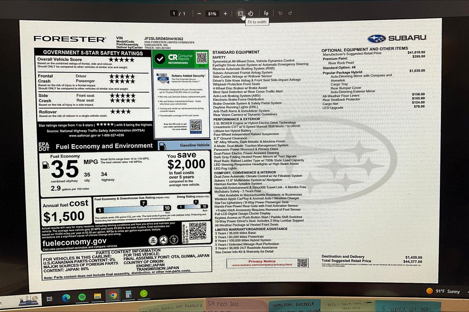Click the Subaru star logo at top

pyautogui.click(x=376, y=39)
